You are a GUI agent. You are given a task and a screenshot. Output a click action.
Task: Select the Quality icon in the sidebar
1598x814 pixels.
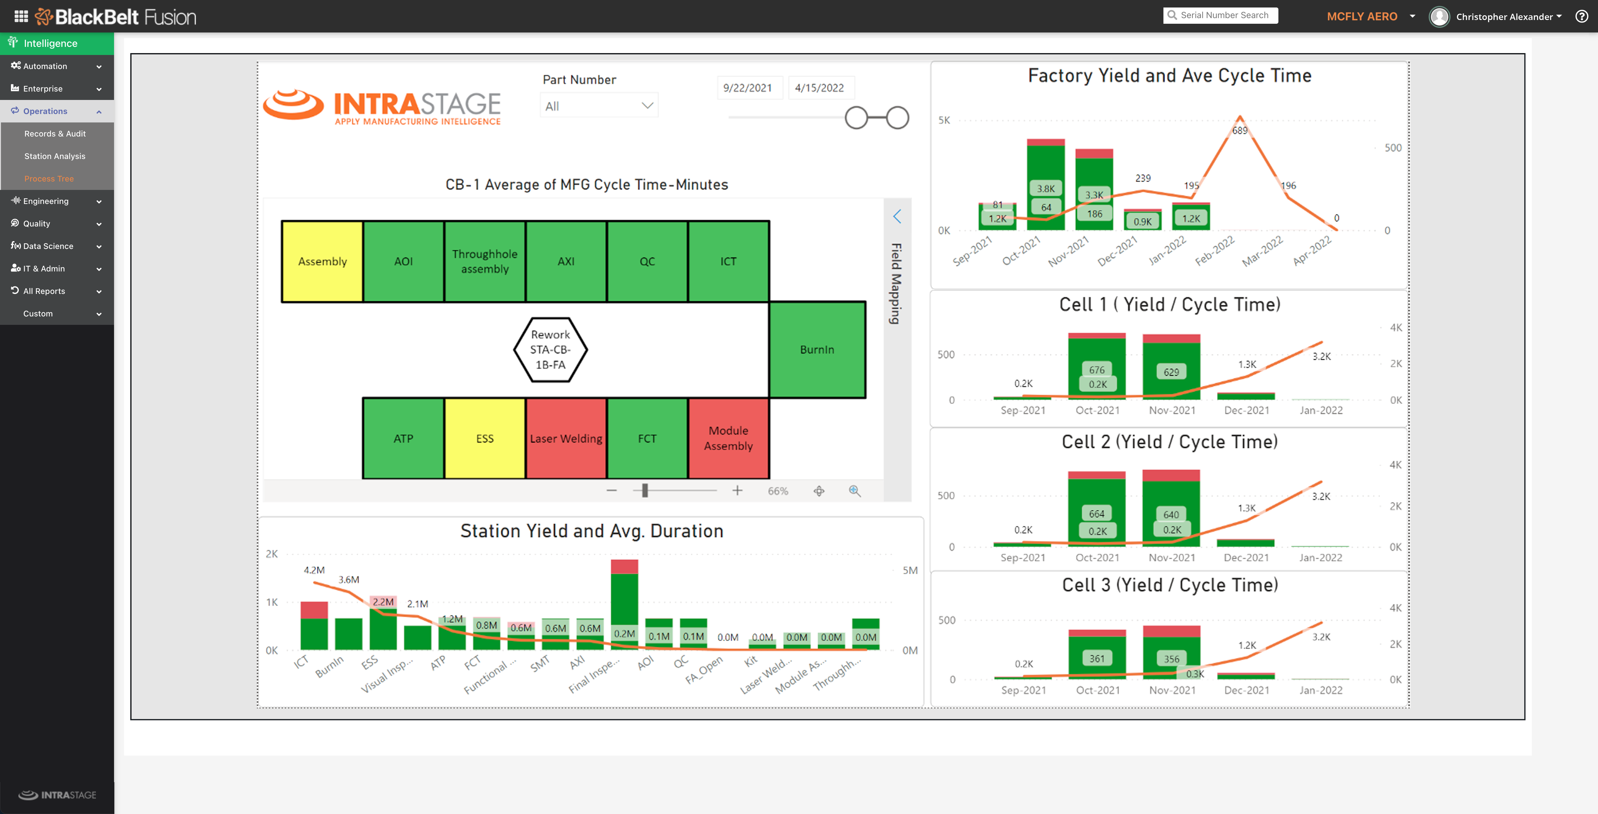coord(14,223)
